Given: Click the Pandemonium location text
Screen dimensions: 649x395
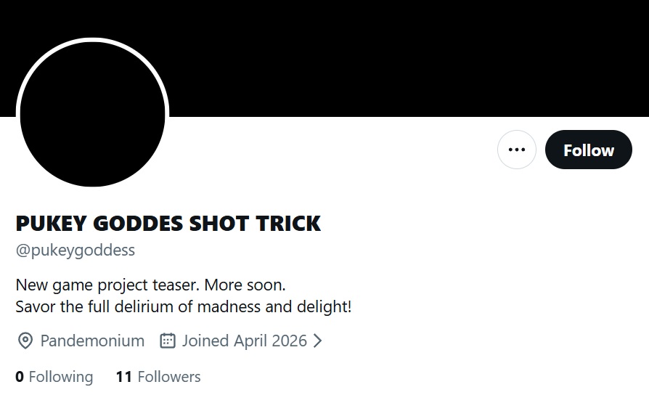Looking at the screenshot, I should point(92,341).
